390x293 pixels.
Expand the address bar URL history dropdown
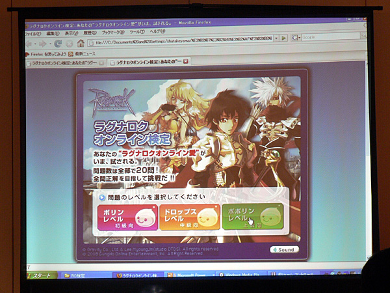(x=276, y=38)
